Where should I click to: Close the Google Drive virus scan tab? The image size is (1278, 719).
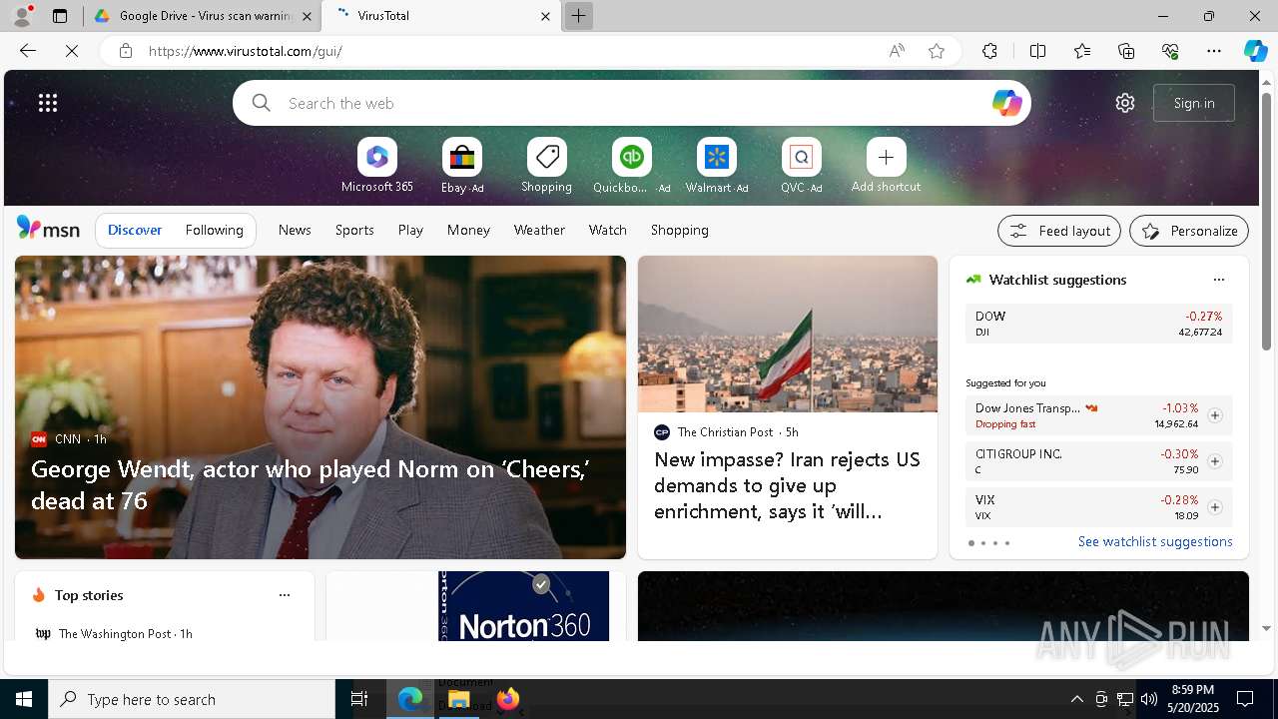coord(307,16)
